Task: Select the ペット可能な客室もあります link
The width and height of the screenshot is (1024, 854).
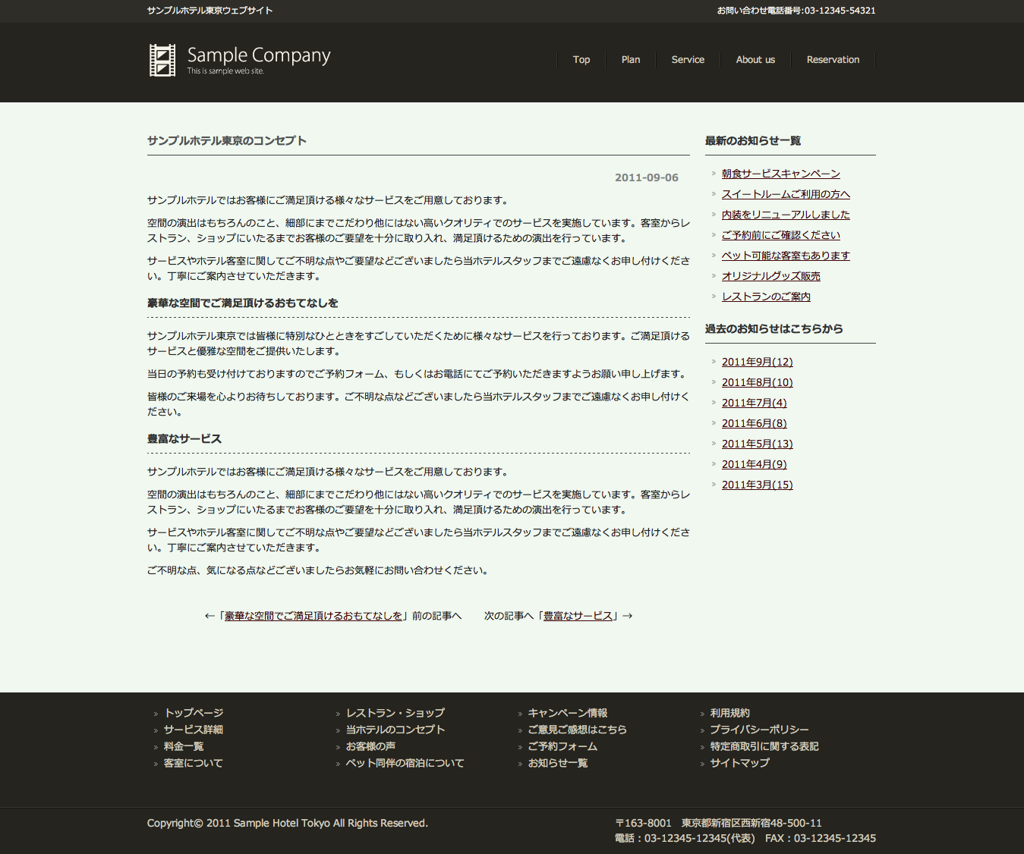Action: (x=786, y=256)
